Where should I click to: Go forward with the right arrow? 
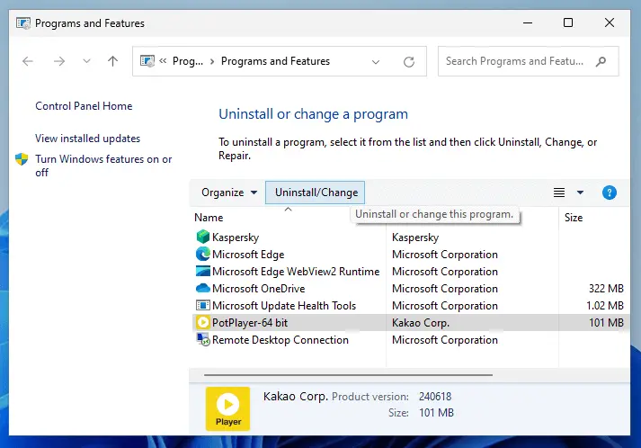[59, 61]
